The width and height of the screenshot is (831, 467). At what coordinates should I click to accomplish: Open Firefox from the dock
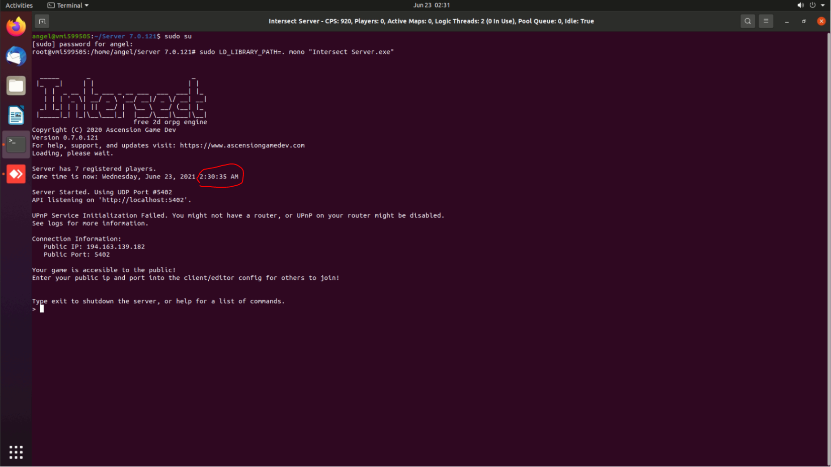tap(16, 27)
